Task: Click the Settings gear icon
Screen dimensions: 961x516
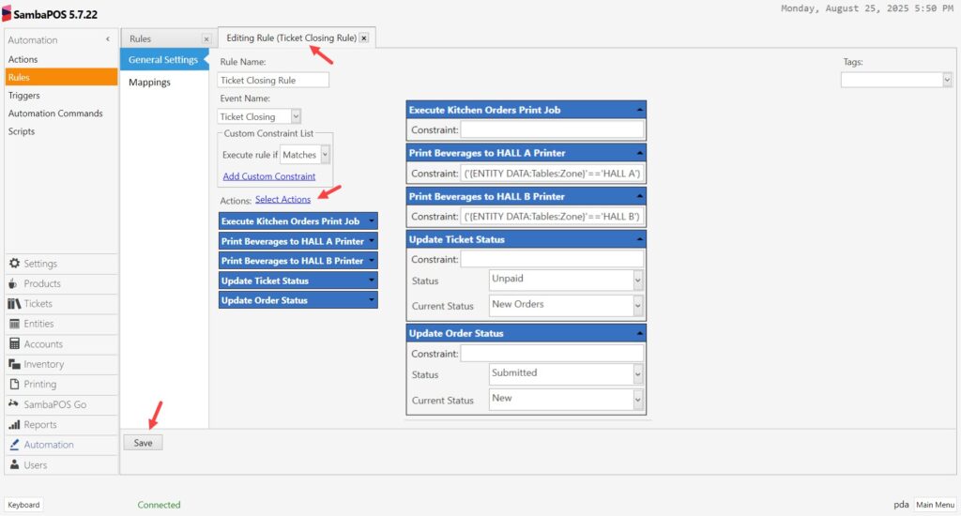Action: (x=14, y=263)
